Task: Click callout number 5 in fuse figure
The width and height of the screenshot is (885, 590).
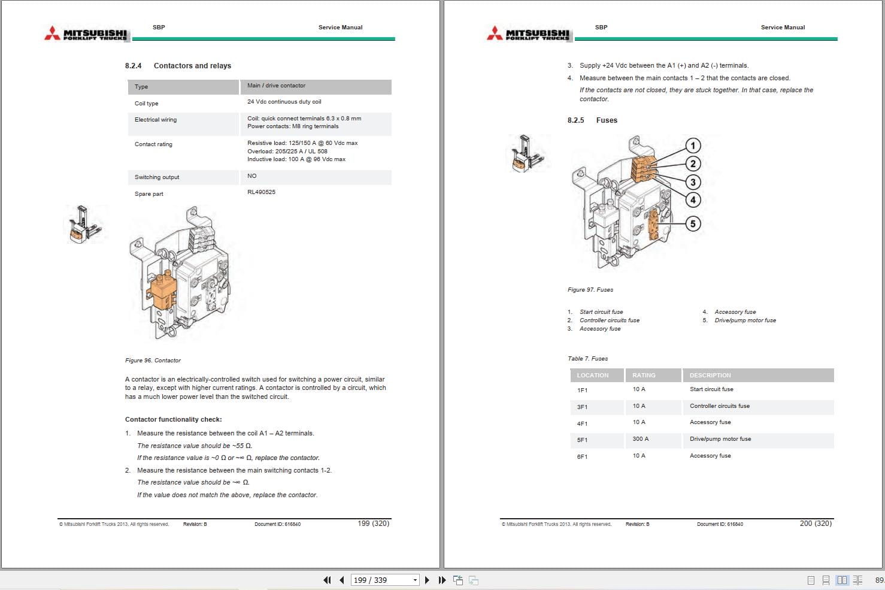Action: 693,224
